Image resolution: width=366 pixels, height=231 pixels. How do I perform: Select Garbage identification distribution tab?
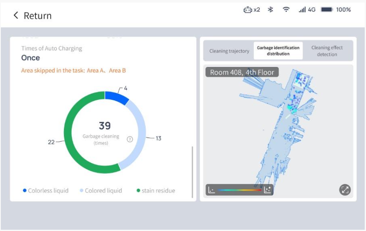tap(278, 51)
